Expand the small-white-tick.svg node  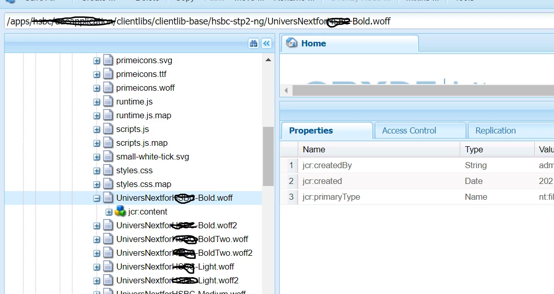click(x=96, y=157)
